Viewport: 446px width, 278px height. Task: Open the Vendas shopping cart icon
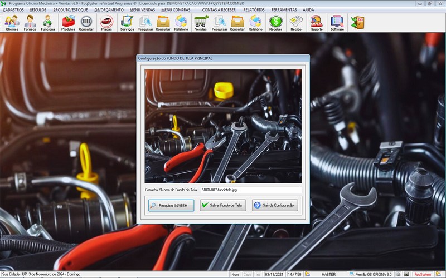(201, 22)
